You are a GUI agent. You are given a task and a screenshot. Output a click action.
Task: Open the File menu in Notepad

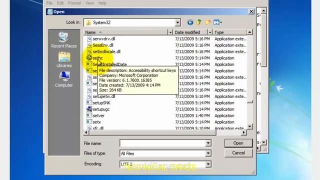click(x=49, y=3)
